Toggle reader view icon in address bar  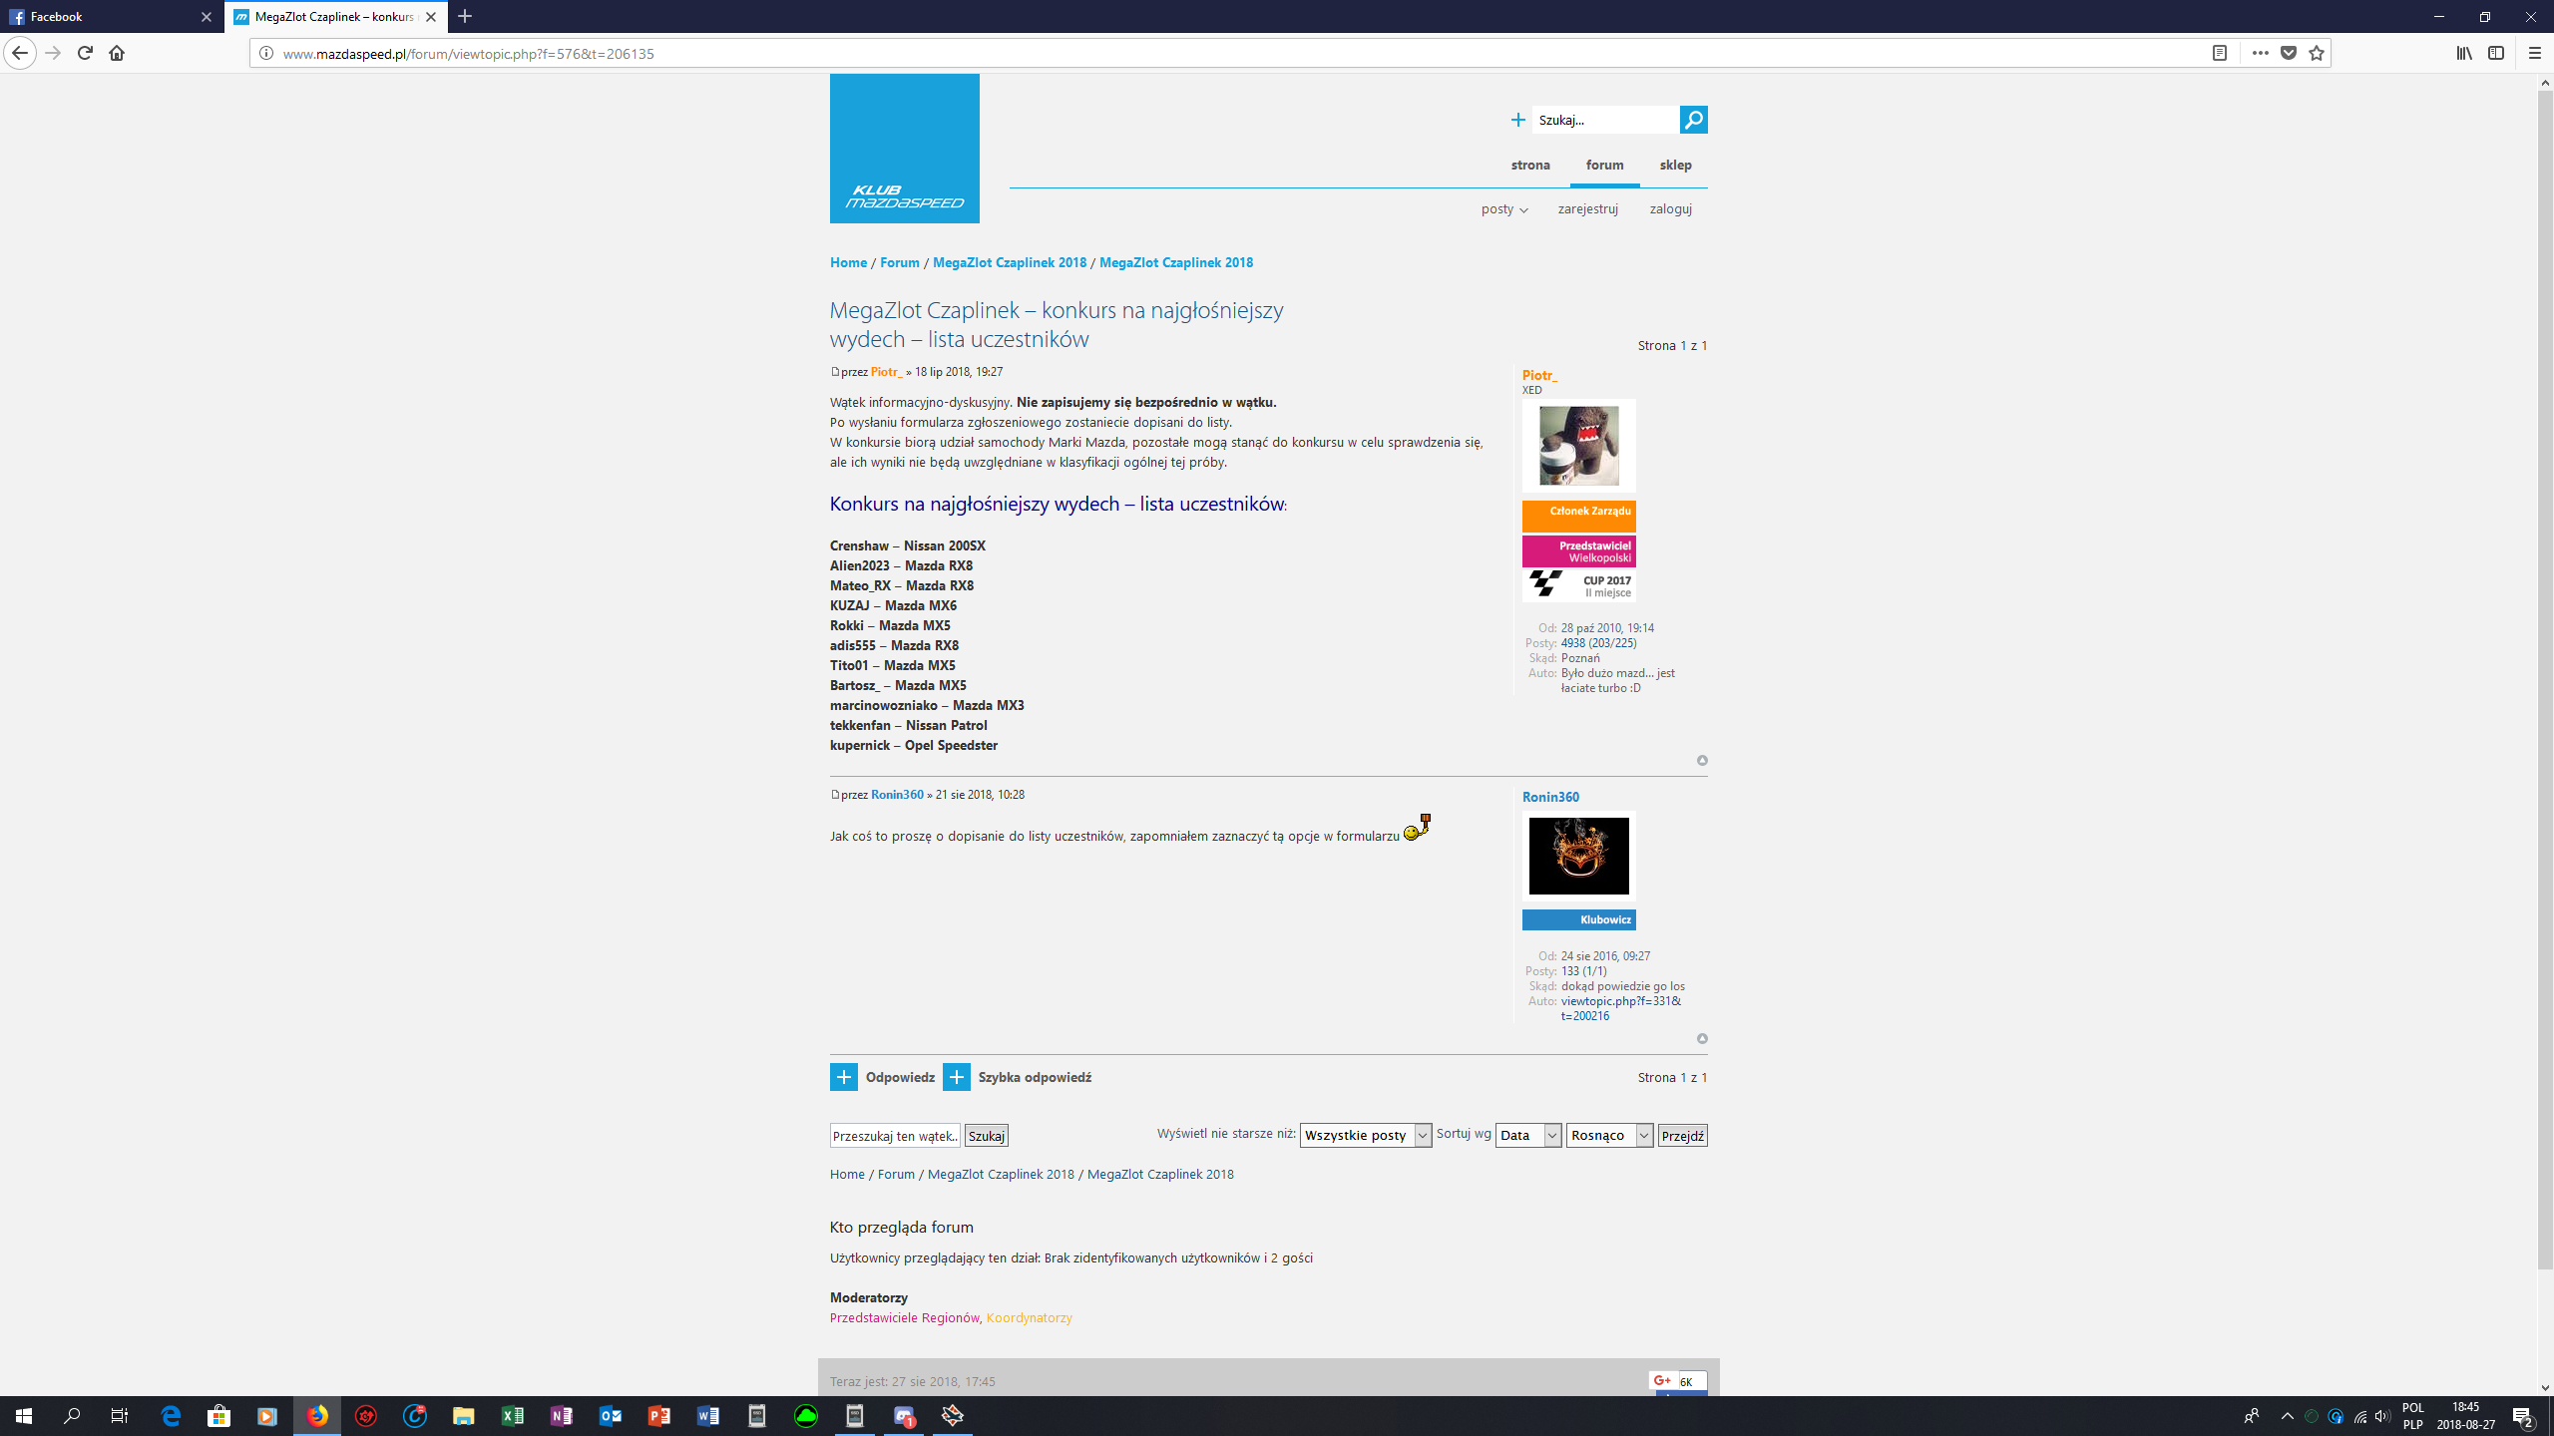tap(2219, 53)
